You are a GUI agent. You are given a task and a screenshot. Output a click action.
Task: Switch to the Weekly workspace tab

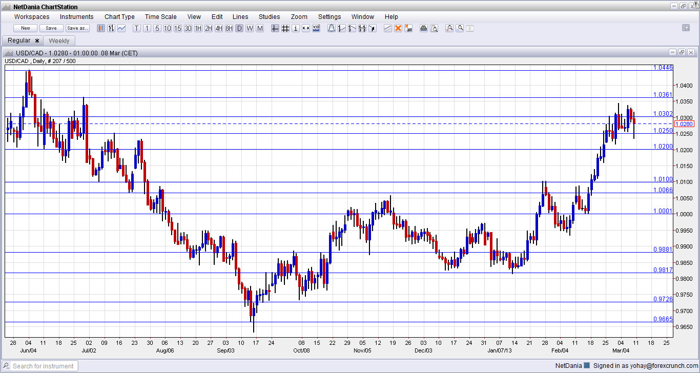tap(59, 40)
